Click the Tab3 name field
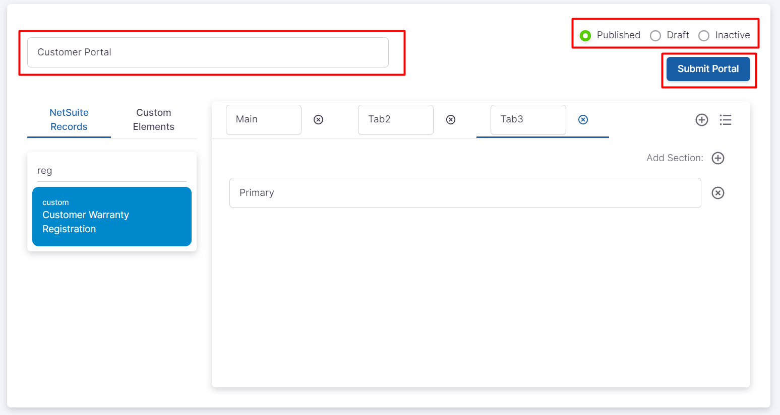Viewport: 780px width, 415px height. (528, 120)
